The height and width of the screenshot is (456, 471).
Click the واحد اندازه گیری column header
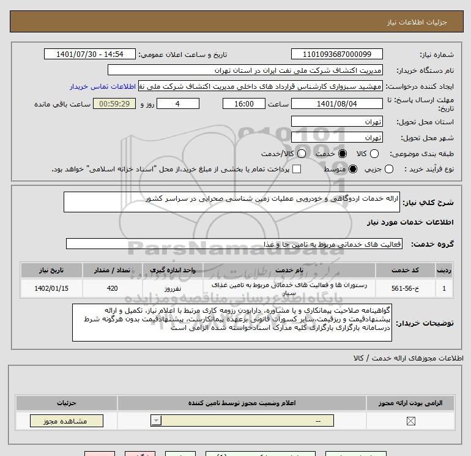[x=172, y=270]
